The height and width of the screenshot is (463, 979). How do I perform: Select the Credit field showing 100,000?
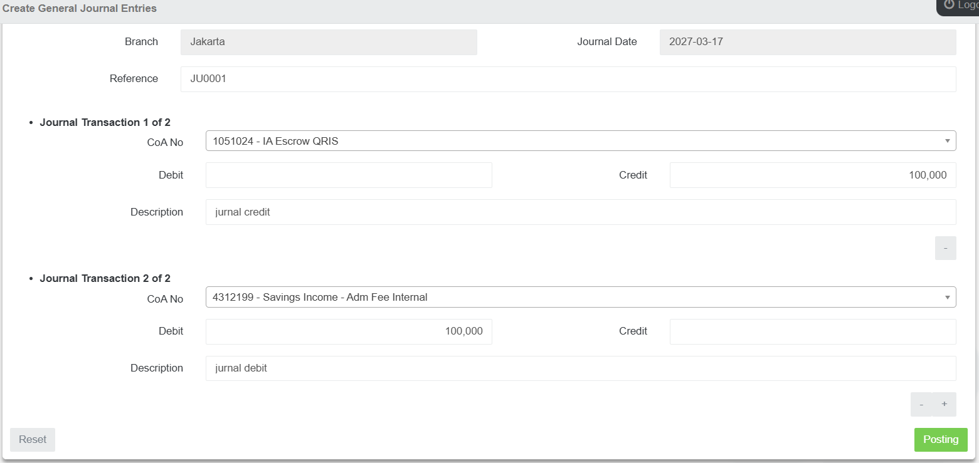(812, 175)
